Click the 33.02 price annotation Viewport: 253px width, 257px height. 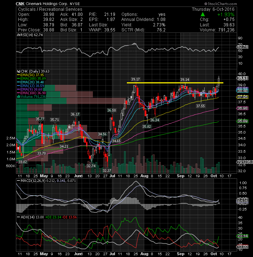coord(22,162)
